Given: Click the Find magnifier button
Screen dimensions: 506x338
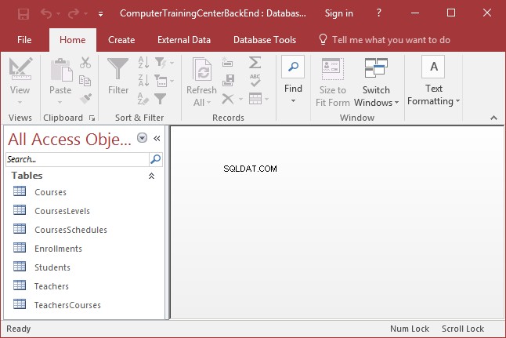Looking at the screenshot, I should (x=293, y=67).
